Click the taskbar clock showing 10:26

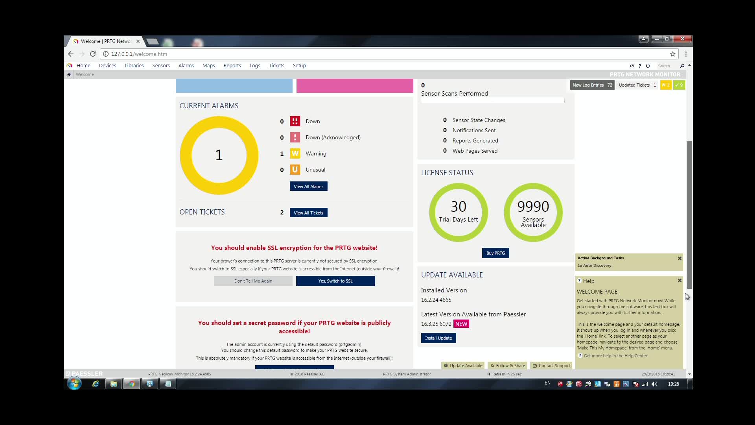[673, 384]
